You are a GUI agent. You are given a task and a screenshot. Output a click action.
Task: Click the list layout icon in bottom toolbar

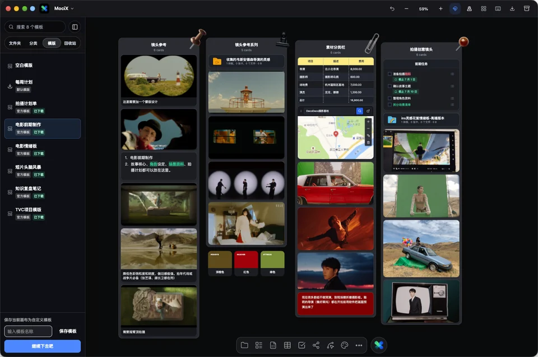click(259, 345)
